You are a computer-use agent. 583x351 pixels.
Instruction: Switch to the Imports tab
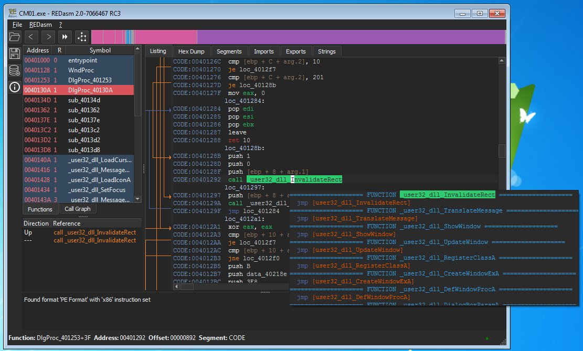coord(263,51)
